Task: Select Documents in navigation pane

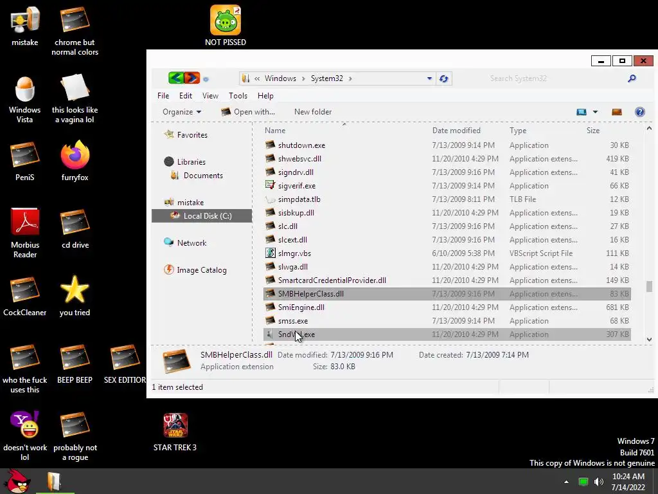Action: [x=197, y=175]
